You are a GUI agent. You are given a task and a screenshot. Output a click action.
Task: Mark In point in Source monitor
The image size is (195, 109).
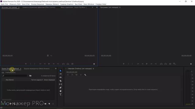coord(30,64)
